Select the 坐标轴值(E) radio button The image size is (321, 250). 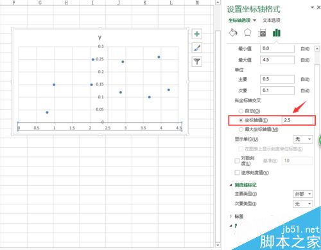241,120
